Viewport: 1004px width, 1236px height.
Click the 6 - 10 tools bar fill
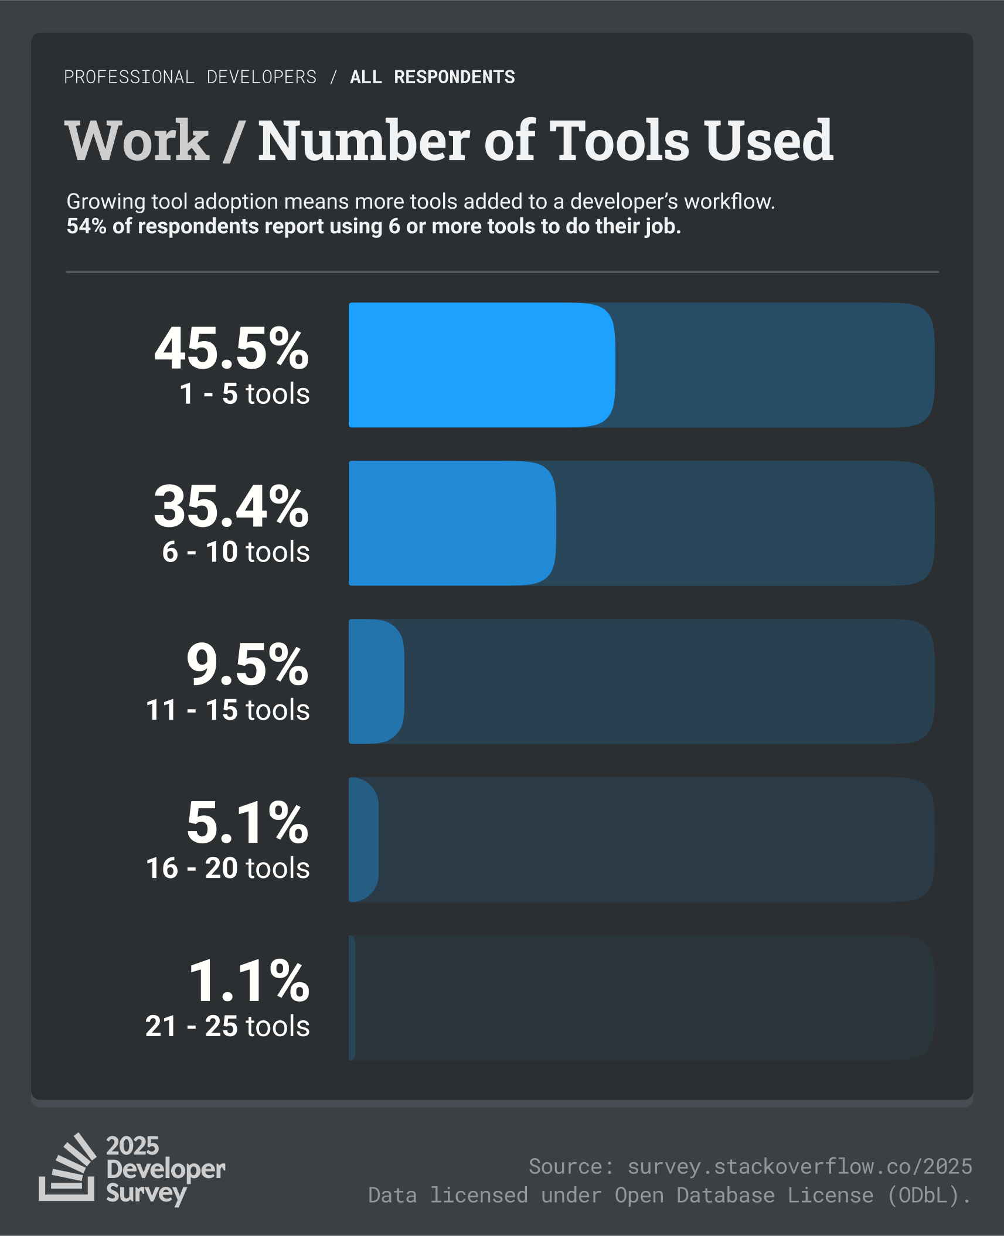[x=452, y=523]
